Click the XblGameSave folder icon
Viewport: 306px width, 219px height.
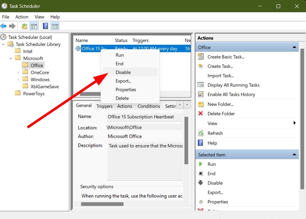(x=25, y=86)
